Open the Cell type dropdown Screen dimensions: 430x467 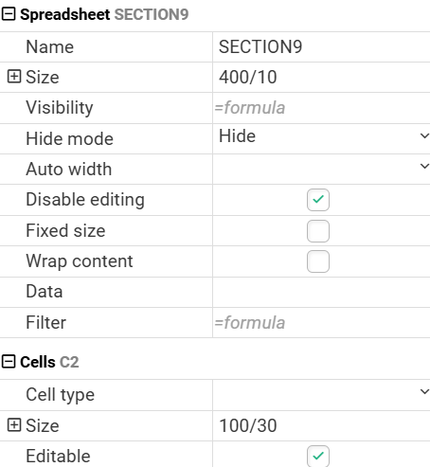coord(321,395)
